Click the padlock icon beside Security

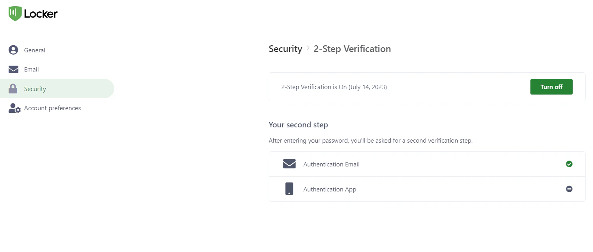pyautogui.click(x=13, y=88)
